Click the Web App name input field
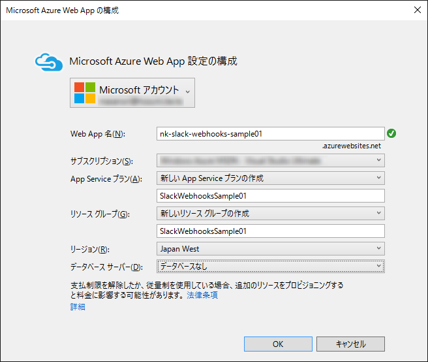This screenshot has width=428, height=362. [x=271, y=134]
